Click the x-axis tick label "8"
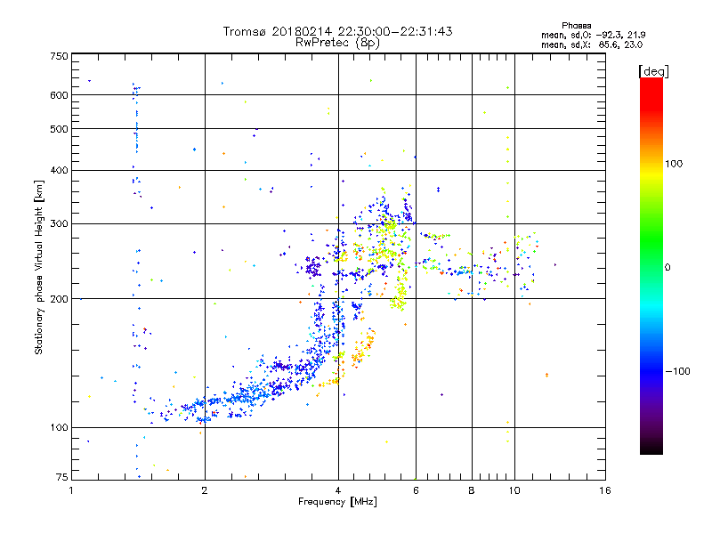The image size is (712, 534). tap(472, 490)
